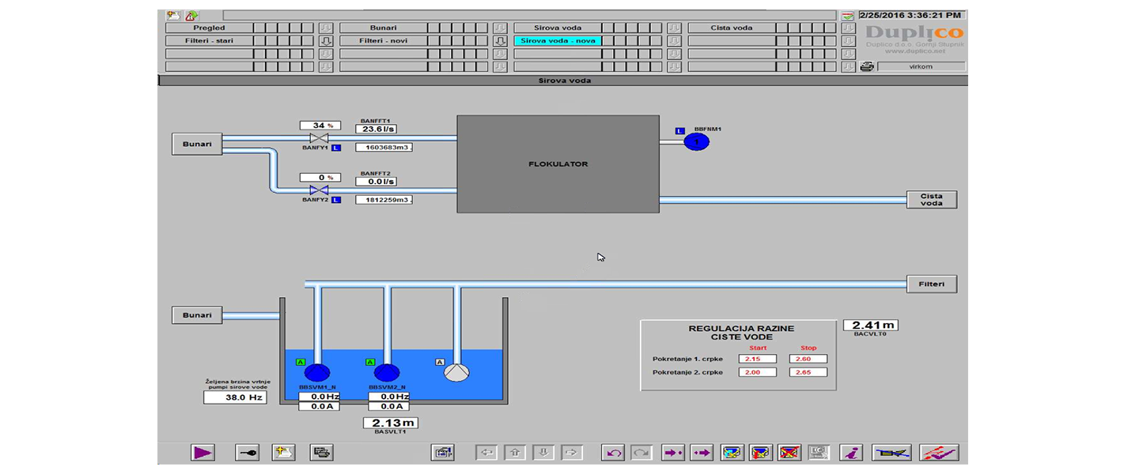
Task: Toggle the L mode indicator beside BANFY2
Action: pos(336,200)
